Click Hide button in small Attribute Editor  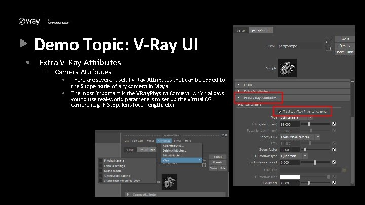(223, 168)
